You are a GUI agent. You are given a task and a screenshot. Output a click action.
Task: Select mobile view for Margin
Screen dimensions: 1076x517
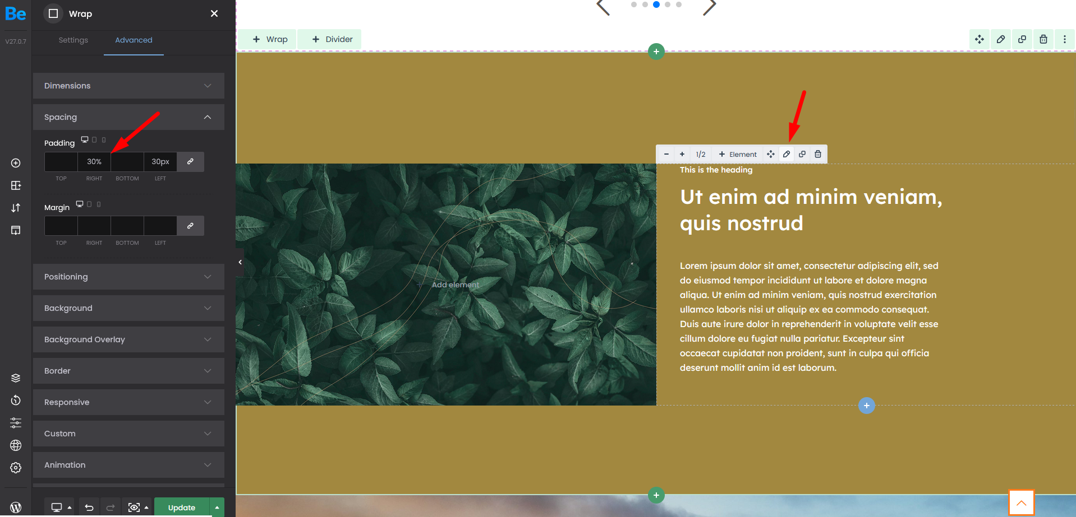pyautogui.click(x=99, y=204)
